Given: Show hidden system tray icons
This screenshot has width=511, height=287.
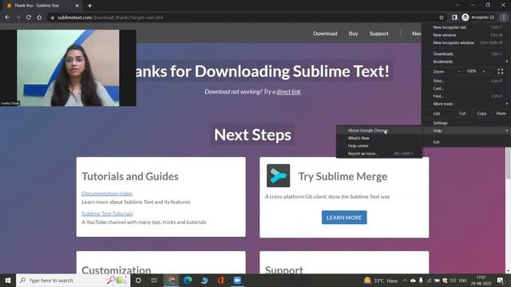Looking at the screenshot, I should (405, 280).
